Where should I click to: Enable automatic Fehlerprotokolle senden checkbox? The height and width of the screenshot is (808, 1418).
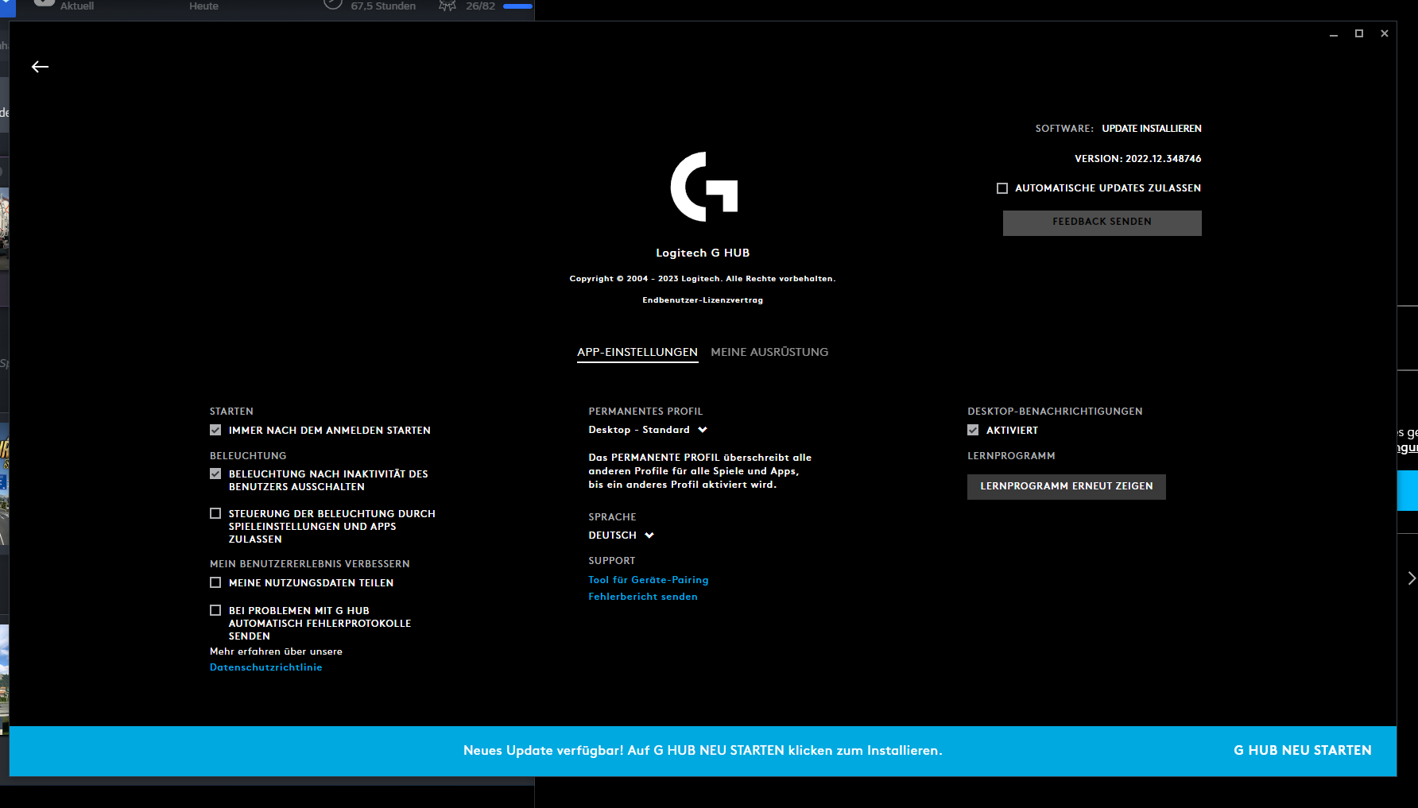coord(215,610)
